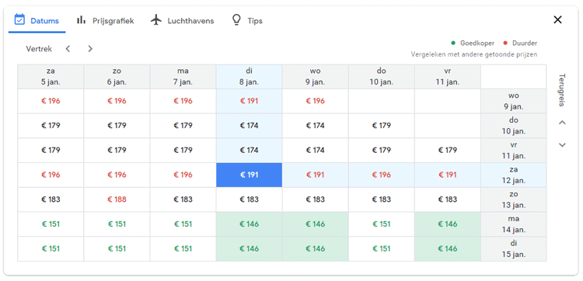Select the zo 6 jan. departure column header
The image size is (583, 281).
[x=117, y=77]
